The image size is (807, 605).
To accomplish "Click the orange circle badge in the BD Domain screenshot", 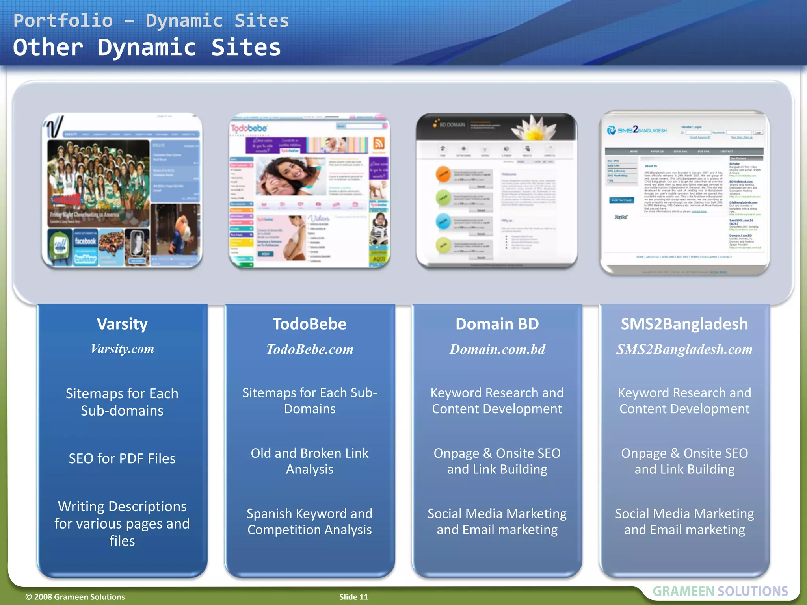I will [x=444, y=174].
